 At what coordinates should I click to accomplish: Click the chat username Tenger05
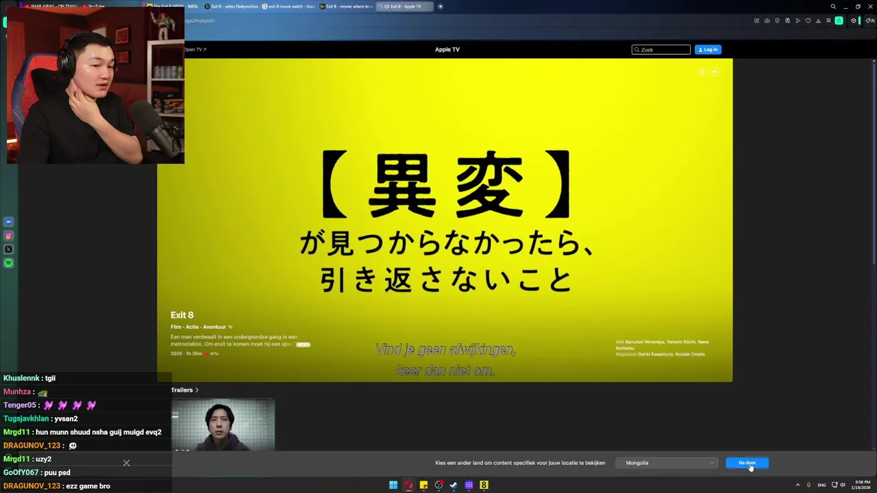coord(19,405)
